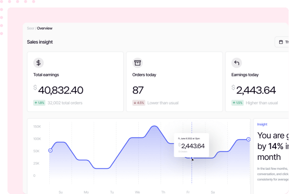Click the 2,443.64 chart tooltip
Viewport: 289px width, 194px height.
click(191, 145)
